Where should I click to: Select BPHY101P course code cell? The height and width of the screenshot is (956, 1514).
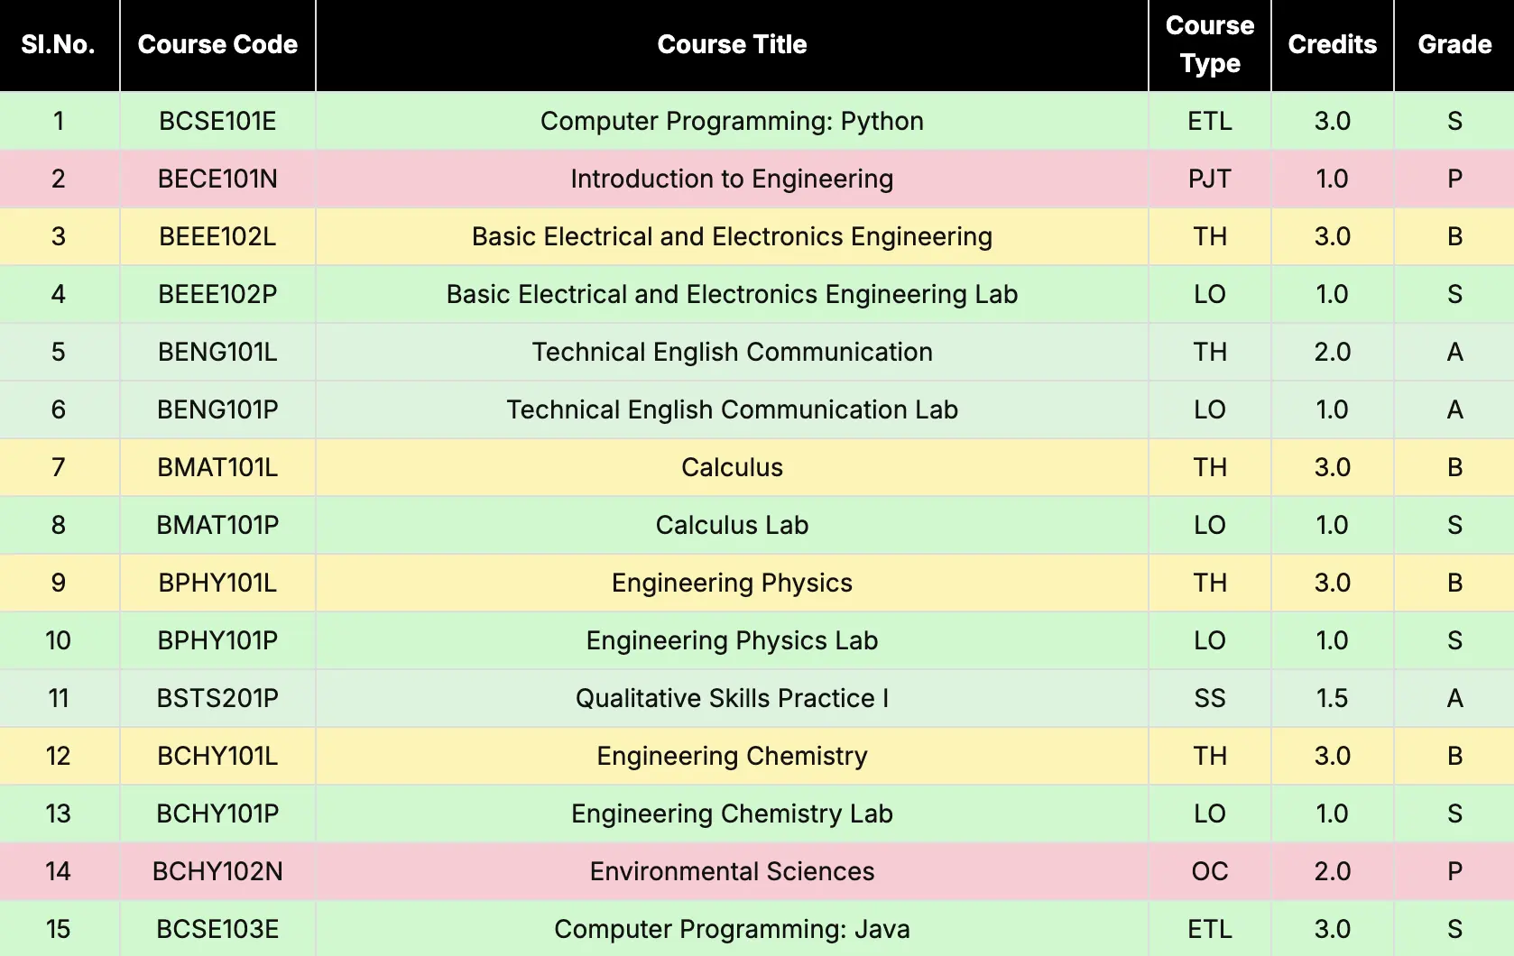[217, 640]
